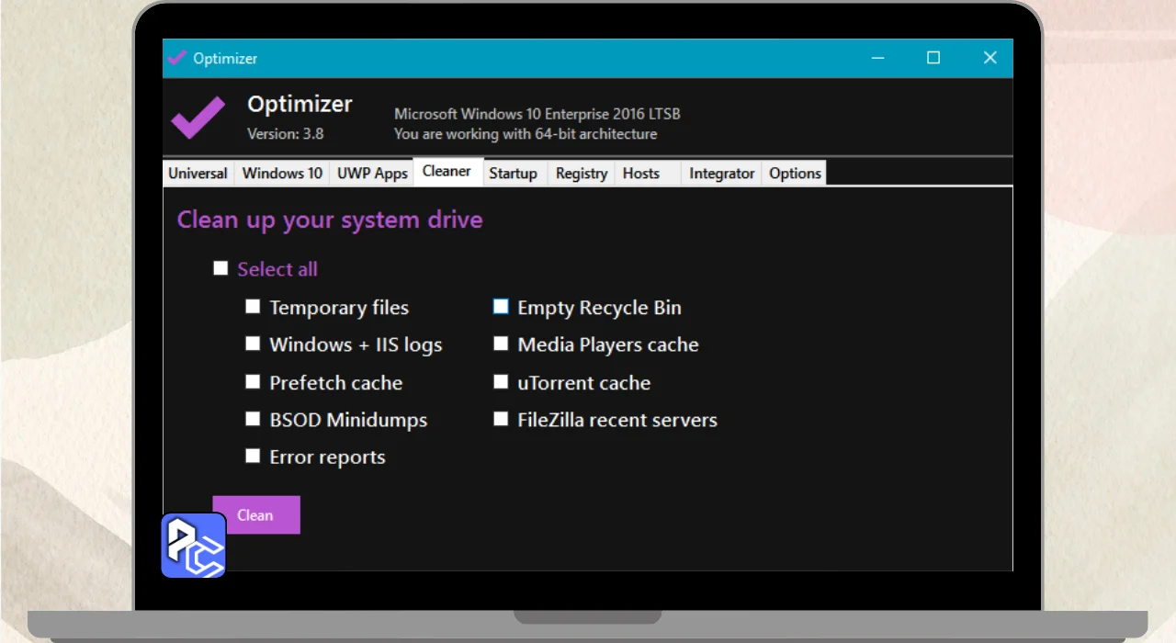This screenshot has width=1176, height=643.
Task: Check Empty Recycle Bin option
Action: (501, 307)
